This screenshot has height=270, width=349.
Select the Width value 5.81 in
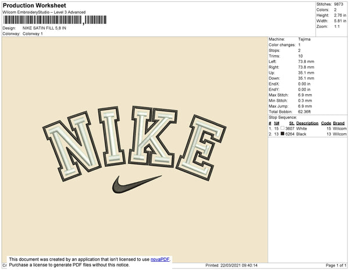pyautogui.click(x=340, y=21)
